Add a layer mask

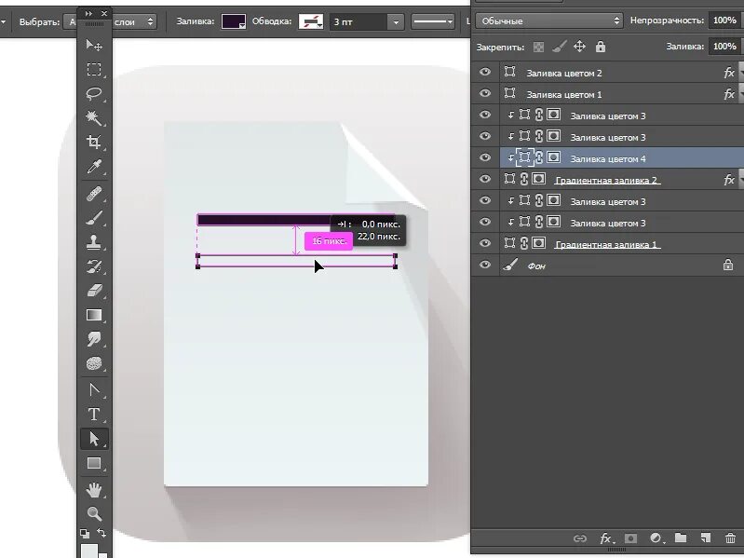(x=630, y=538)
